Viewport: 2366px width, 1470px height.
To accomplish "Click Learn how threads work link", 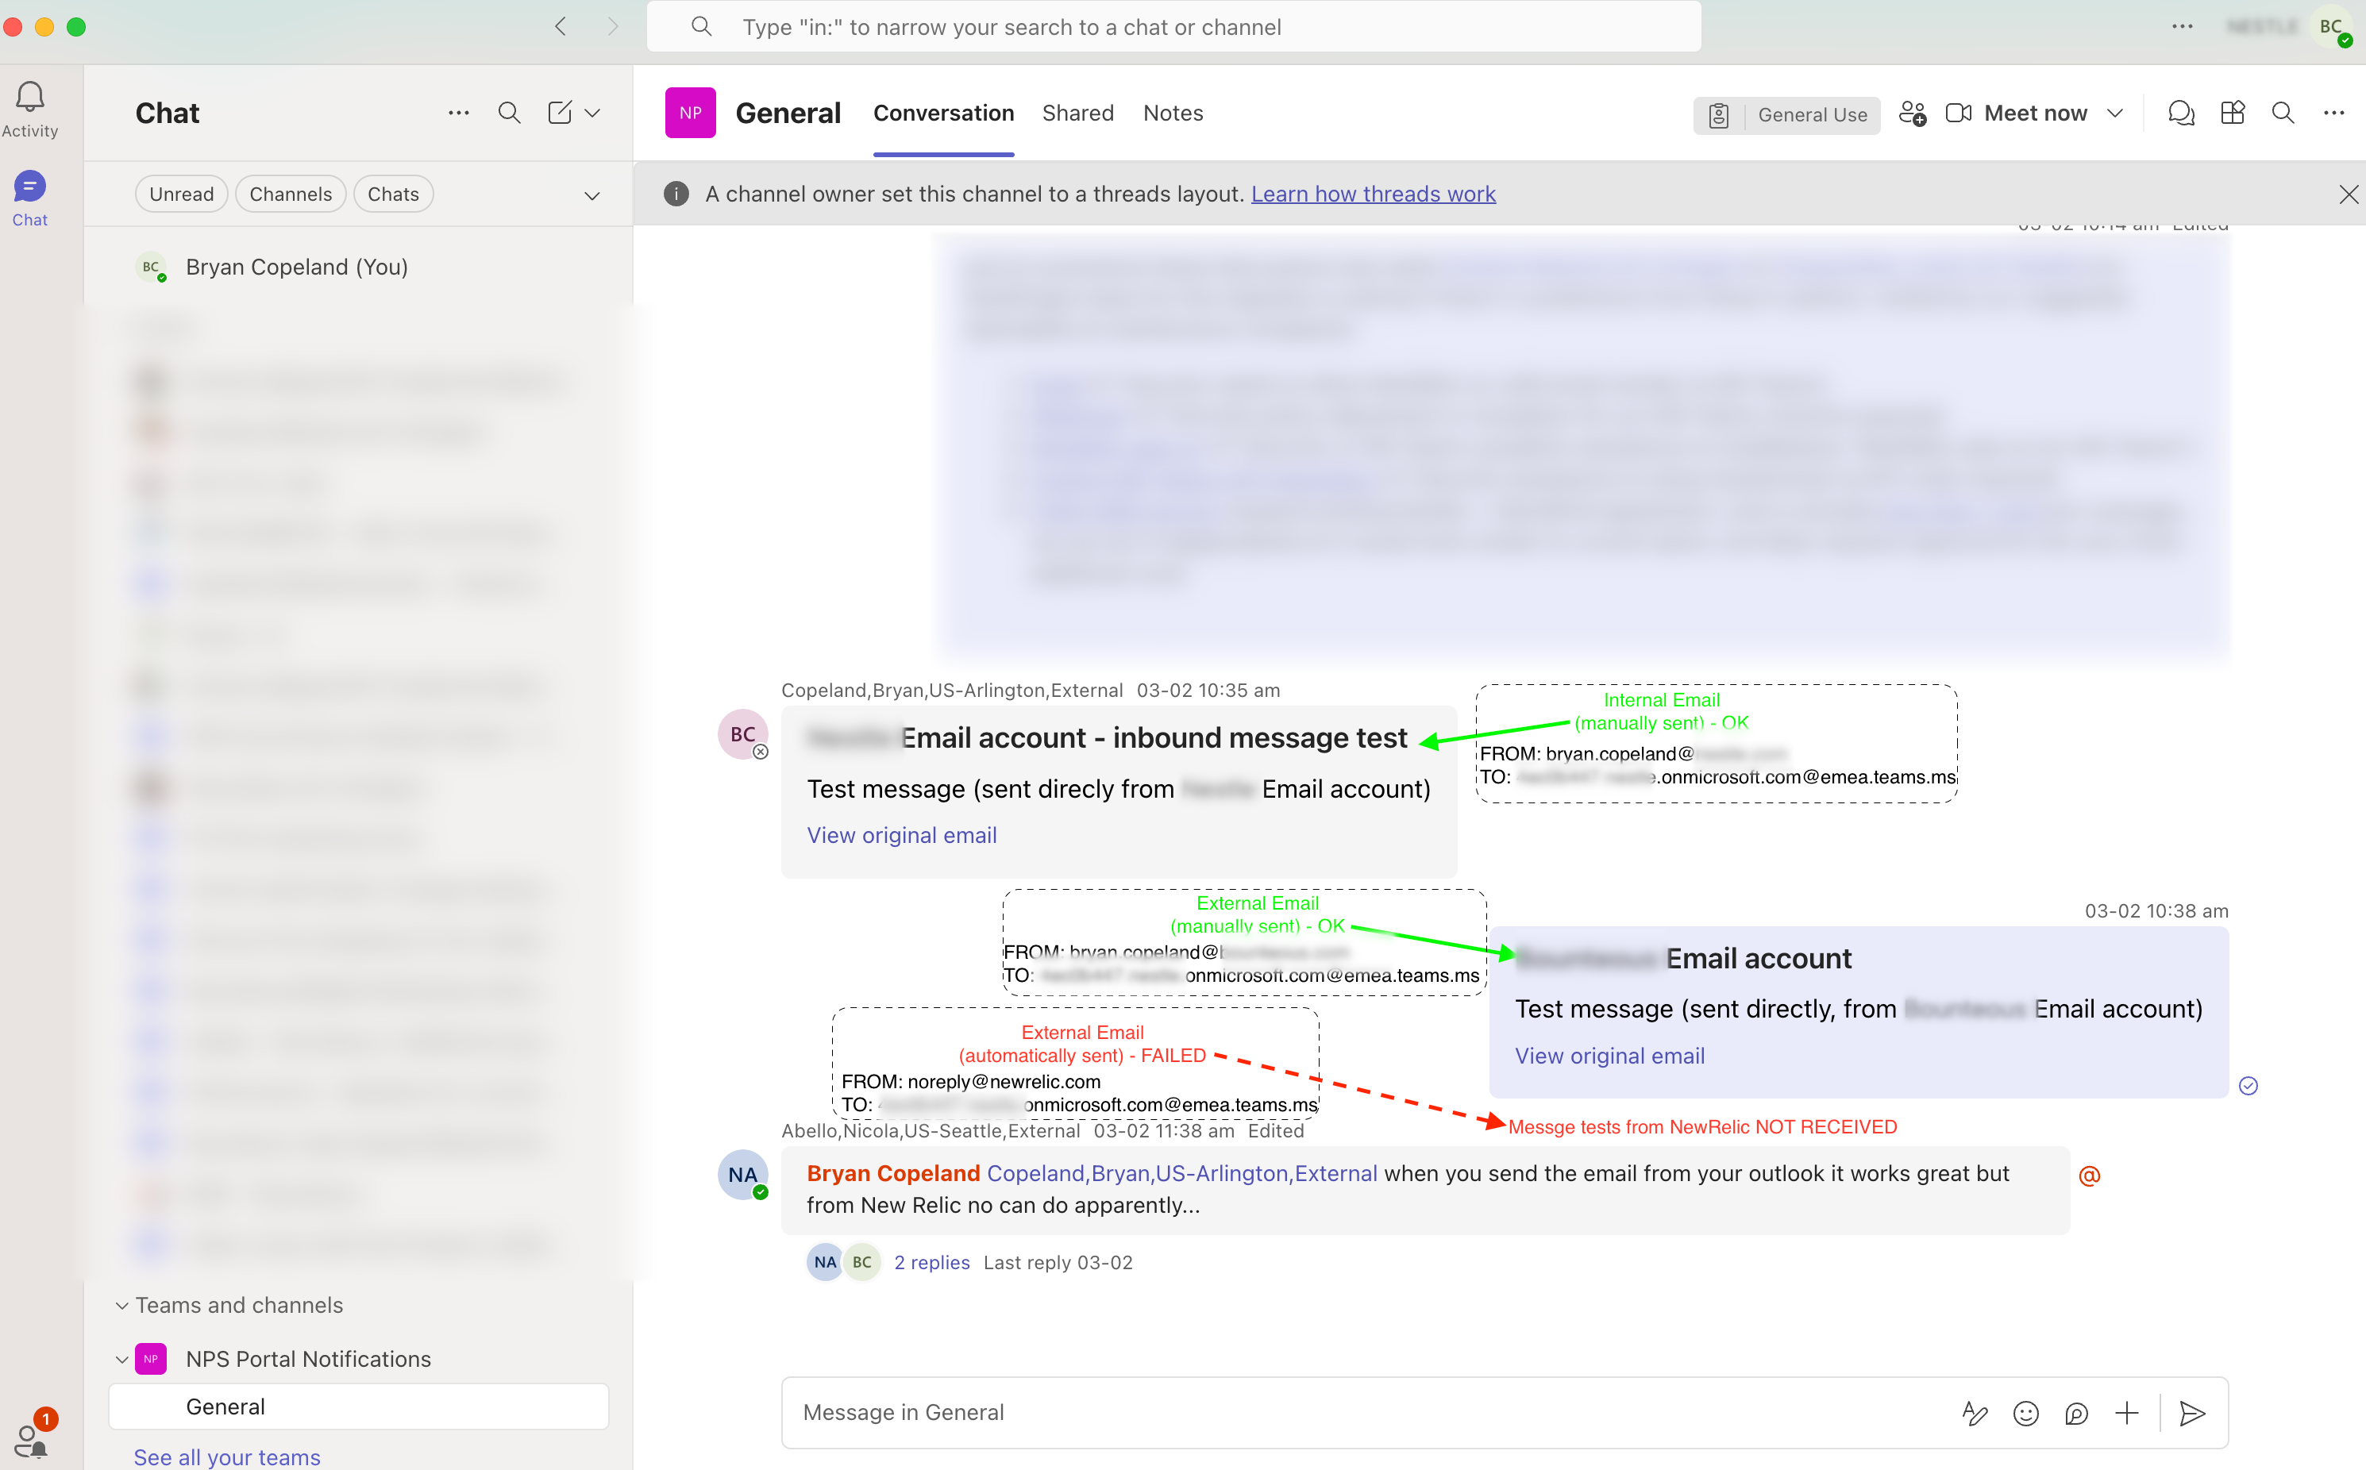I will [1372, 194].
